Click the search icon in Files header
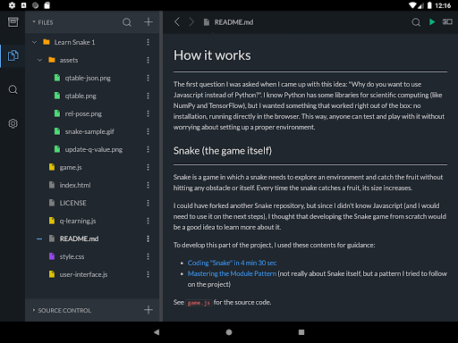 coord(127,22)
